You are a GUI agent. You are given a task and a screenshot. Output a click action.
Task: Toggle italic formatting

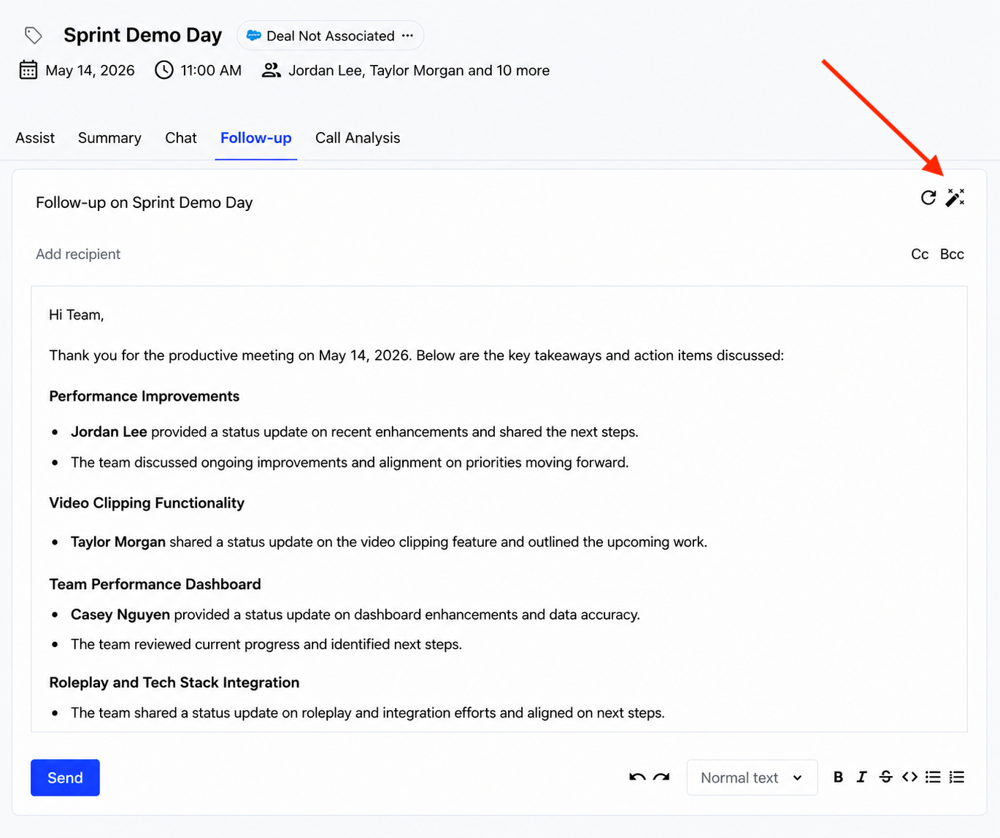(862, 777)
